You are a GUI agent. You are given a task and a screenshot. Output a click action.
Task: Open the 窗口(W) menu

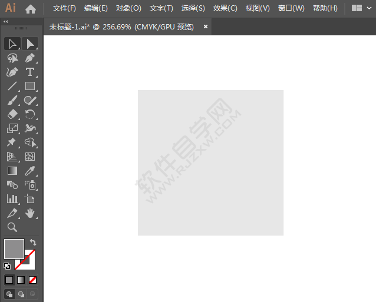point(291,8)
